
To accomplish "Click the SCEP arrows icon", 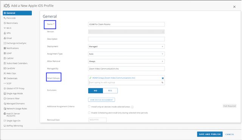I will 5,83.
